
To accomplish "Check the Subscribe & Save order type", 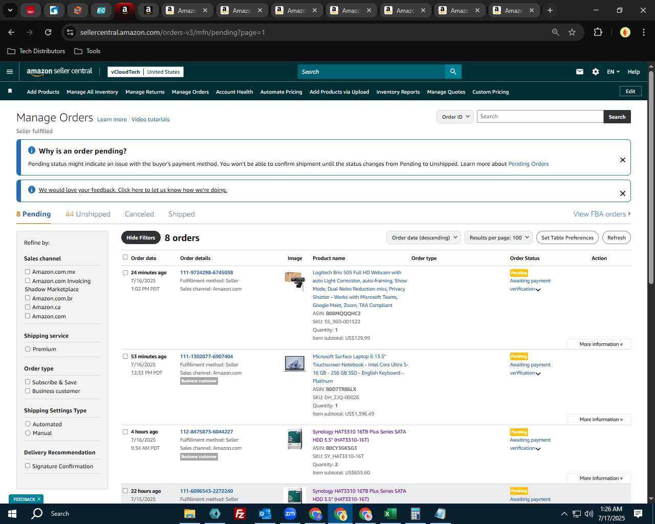I will pos(28,382).
